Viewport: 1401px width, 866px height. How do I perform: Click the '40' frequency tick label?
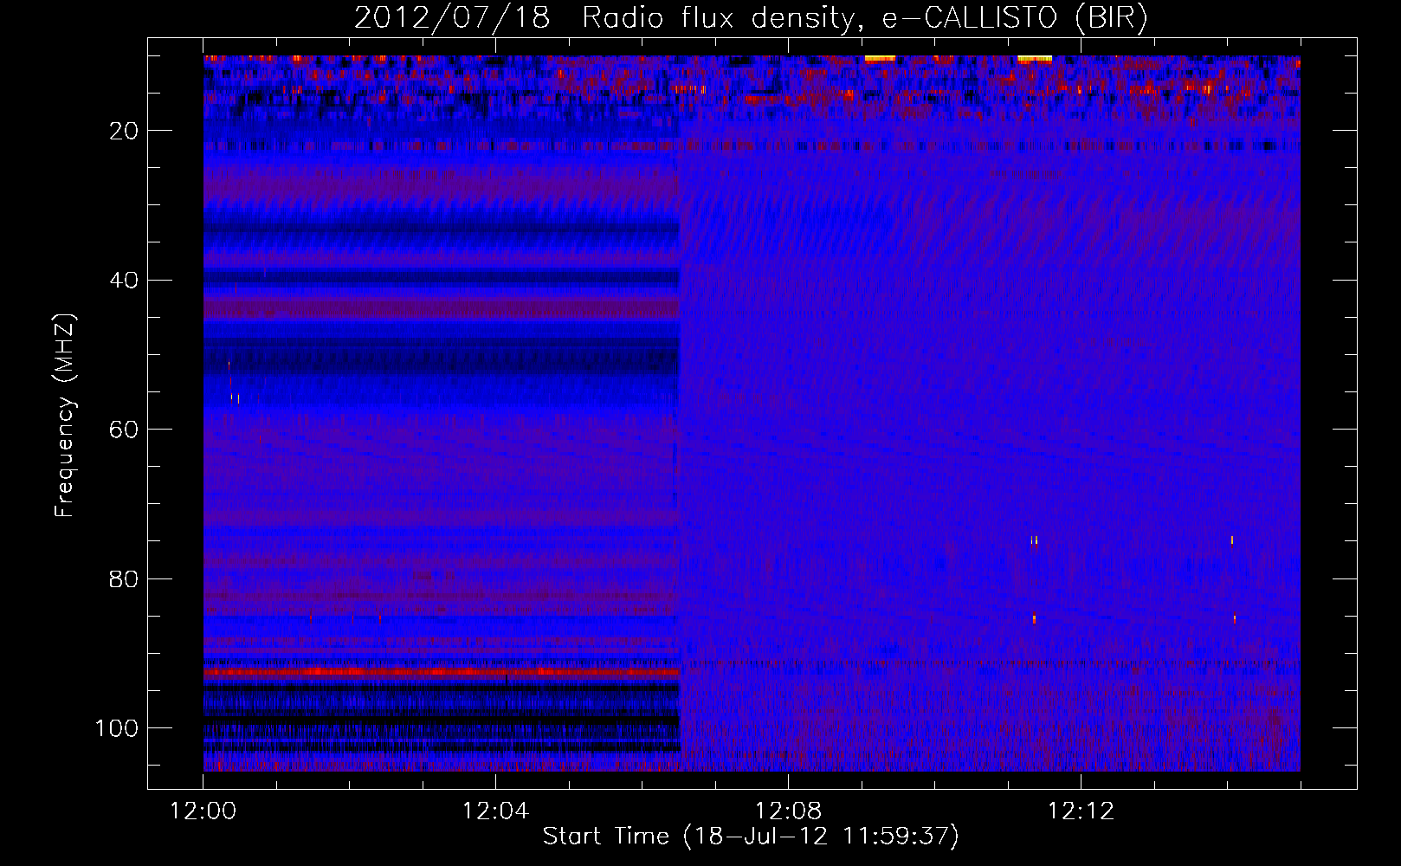tap(125, 281)
